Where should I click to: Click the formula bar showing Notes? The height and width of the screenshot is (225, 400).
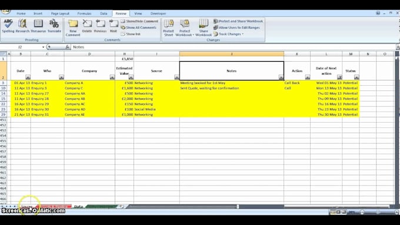click(x=234, y=47)
